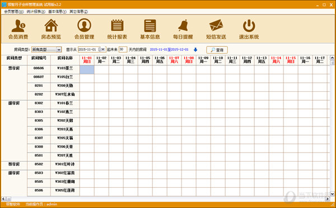Click the horizontal scrollbar right arrow
The image size is (336, 208).
pos(327,199)
